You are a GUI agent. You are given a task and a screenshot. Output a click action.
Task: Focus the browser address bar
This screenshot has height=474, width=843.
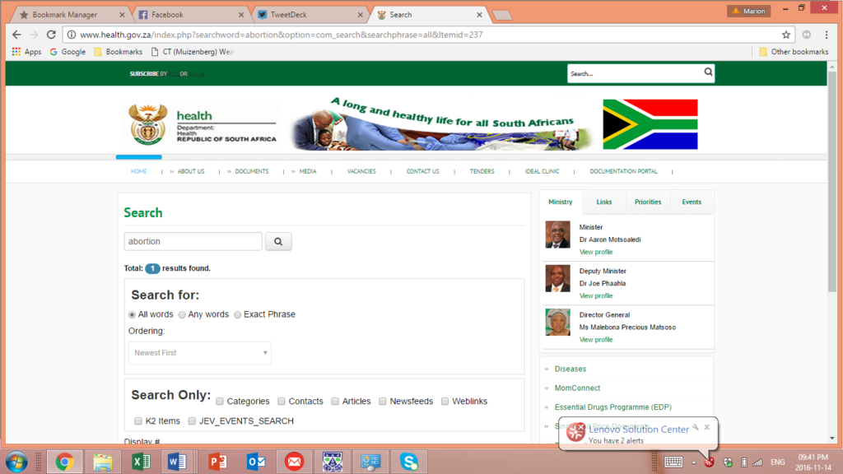pyautogui.click(x=428, y=35)
